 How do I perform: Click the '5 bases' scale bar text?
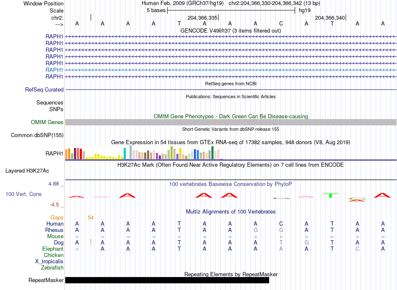pyautogui.click(x=156, y=10)
